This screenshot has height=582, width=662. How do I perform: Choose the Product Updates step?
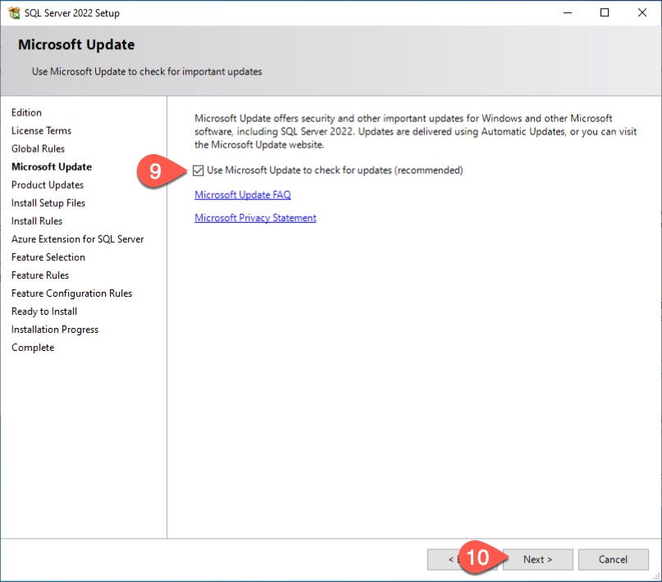(48, 185)
